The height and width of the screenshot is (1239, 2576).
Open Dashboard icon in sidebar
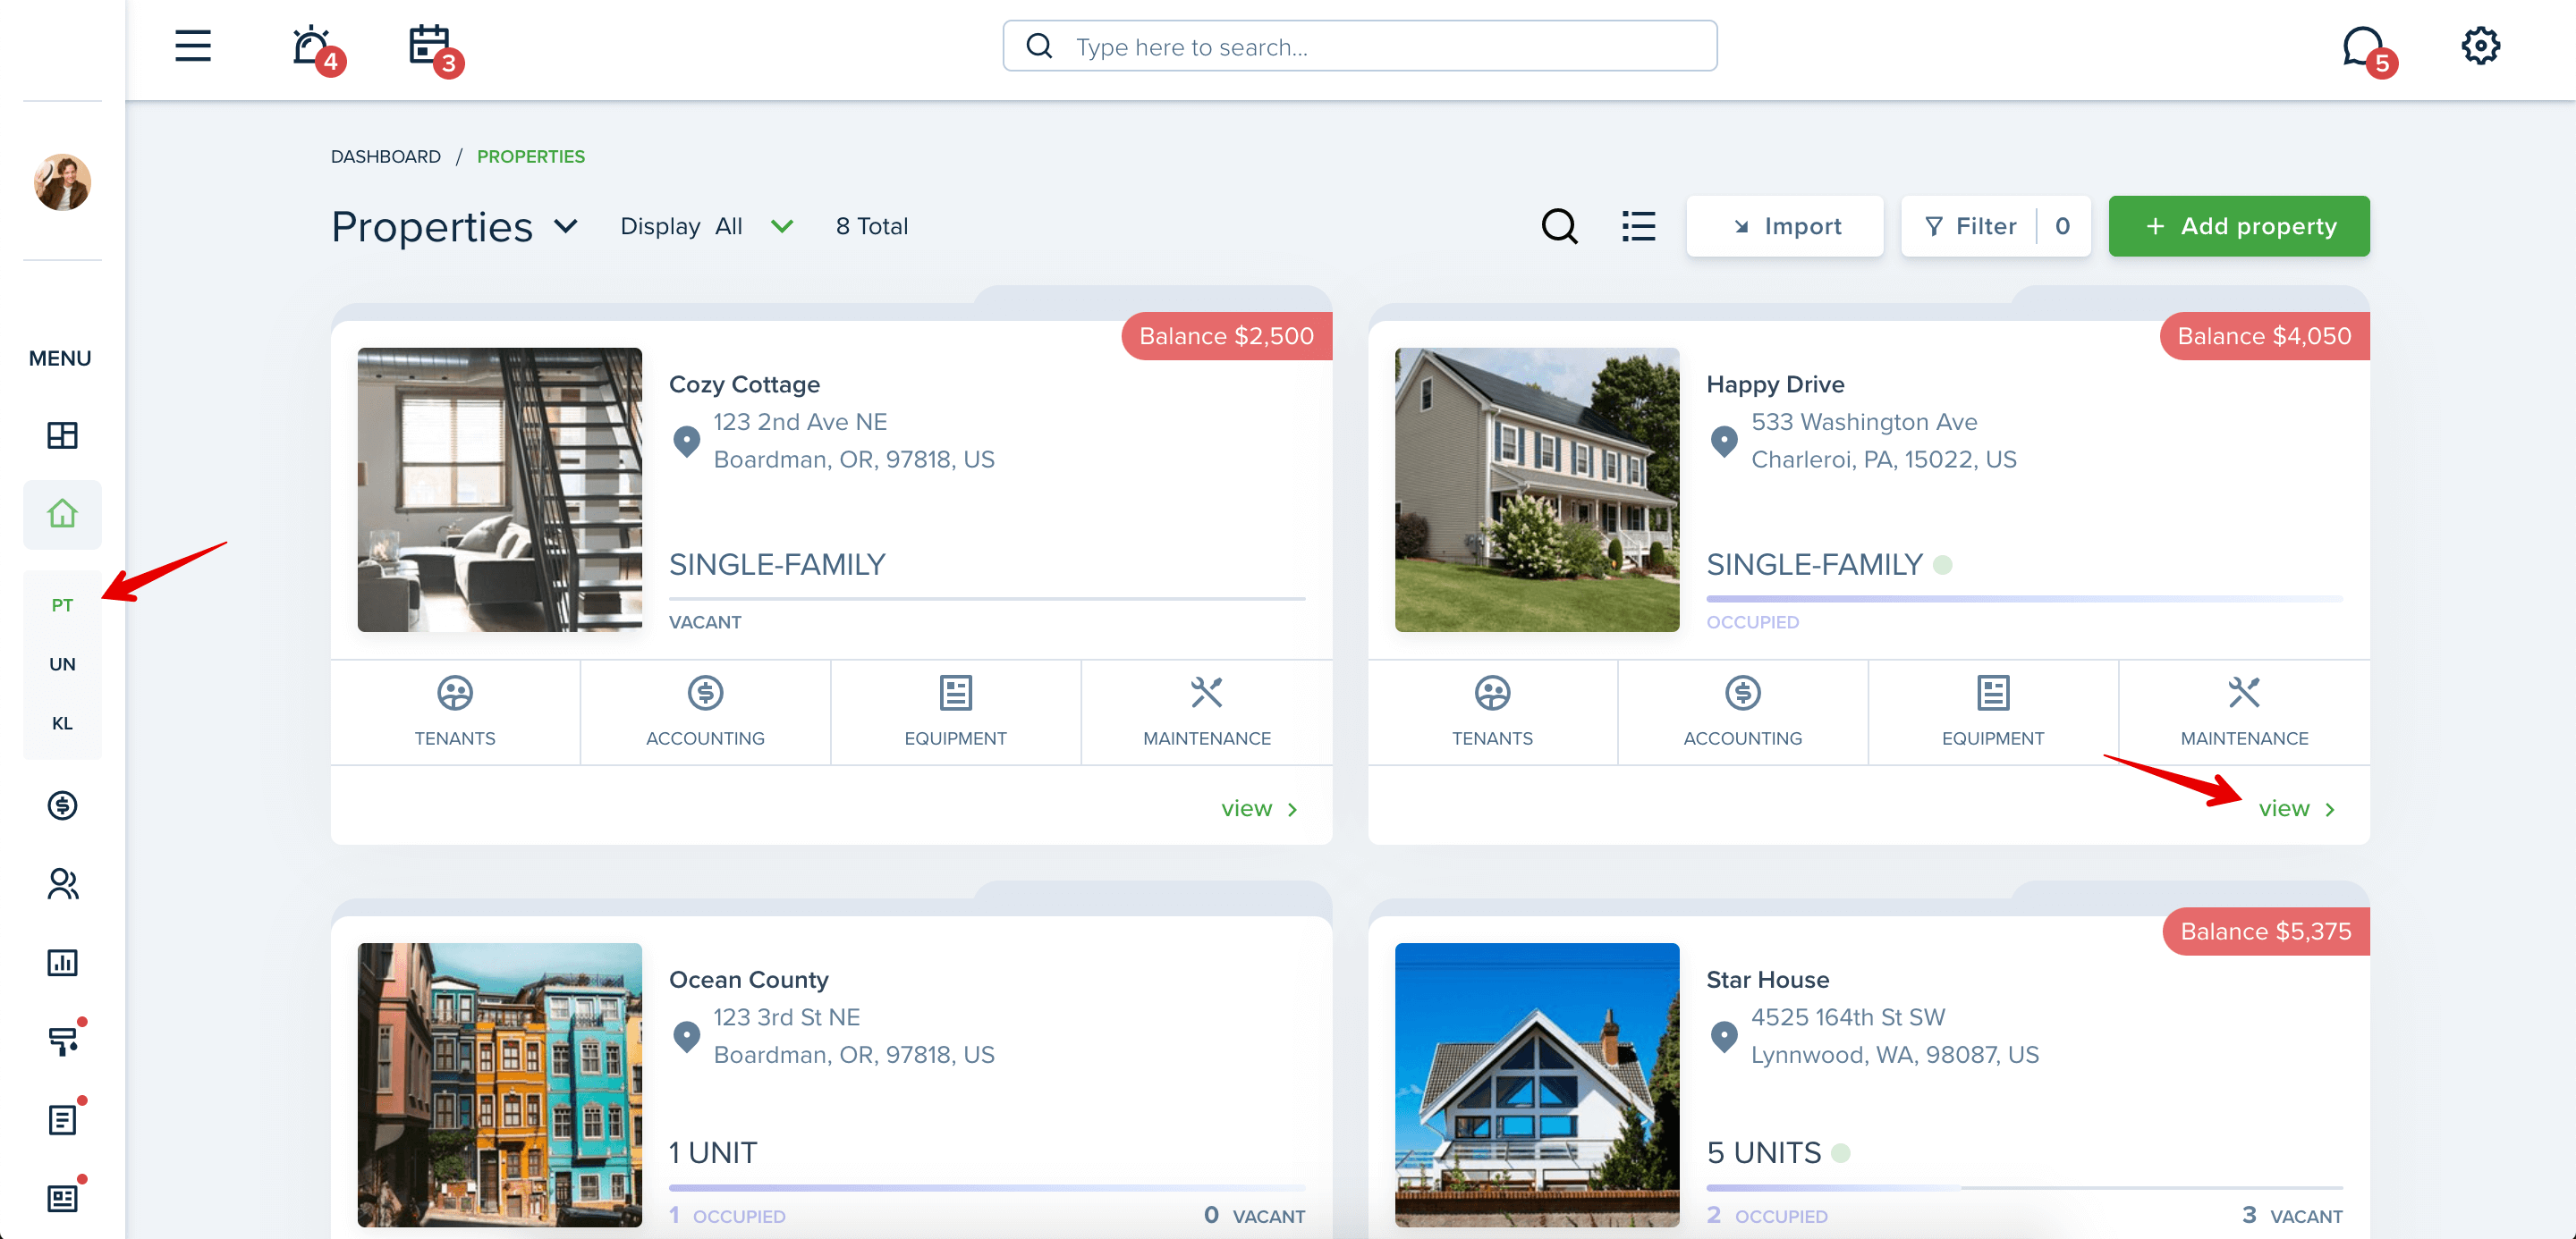62,434
